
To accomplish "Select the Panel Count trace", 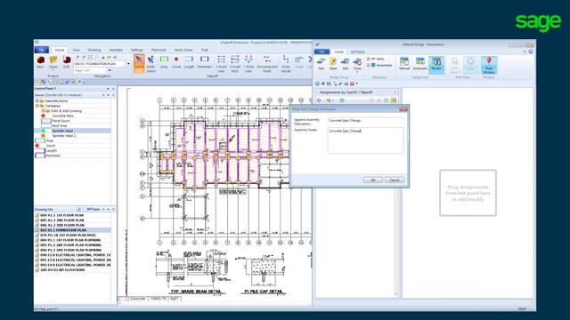I will tap(61, 121).
